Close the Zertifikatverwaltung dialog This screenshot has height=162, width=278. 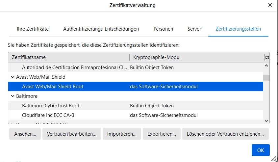[x=270, y=5]
